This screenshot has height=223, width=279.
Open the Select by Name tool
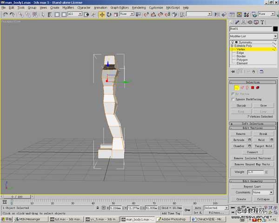pyautogui.click(x=50, y=14)
